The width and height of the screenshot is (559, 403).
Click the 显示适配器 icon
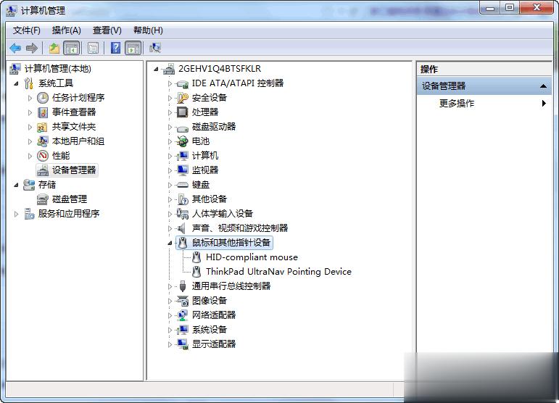pos(183,344)
